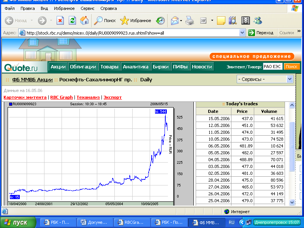Click the 15.05.2006 date cell
The image size is (304, 228).
coord(214,119)
